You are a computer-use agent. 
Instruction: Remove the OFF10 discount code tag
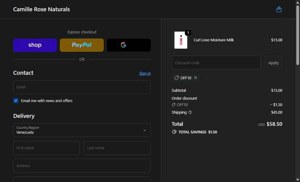point(195,77)
